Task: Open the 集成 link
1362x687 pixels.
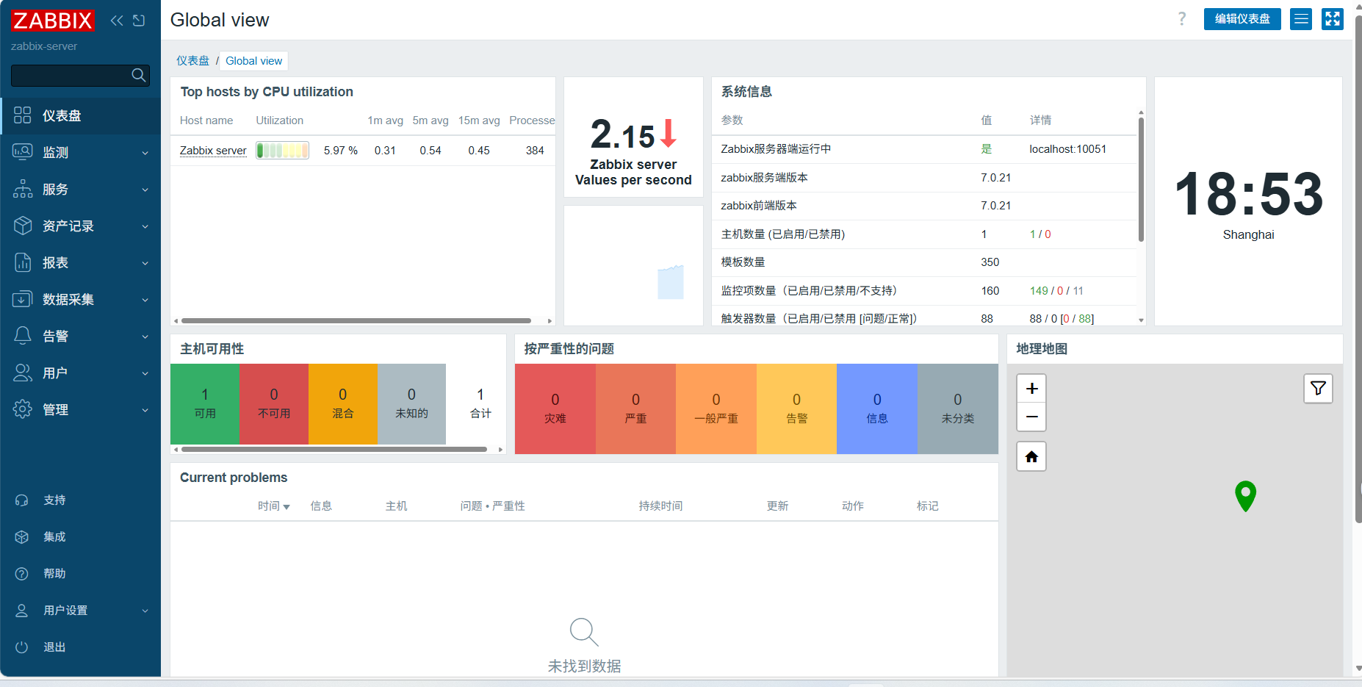Action: tap(54, 537)
